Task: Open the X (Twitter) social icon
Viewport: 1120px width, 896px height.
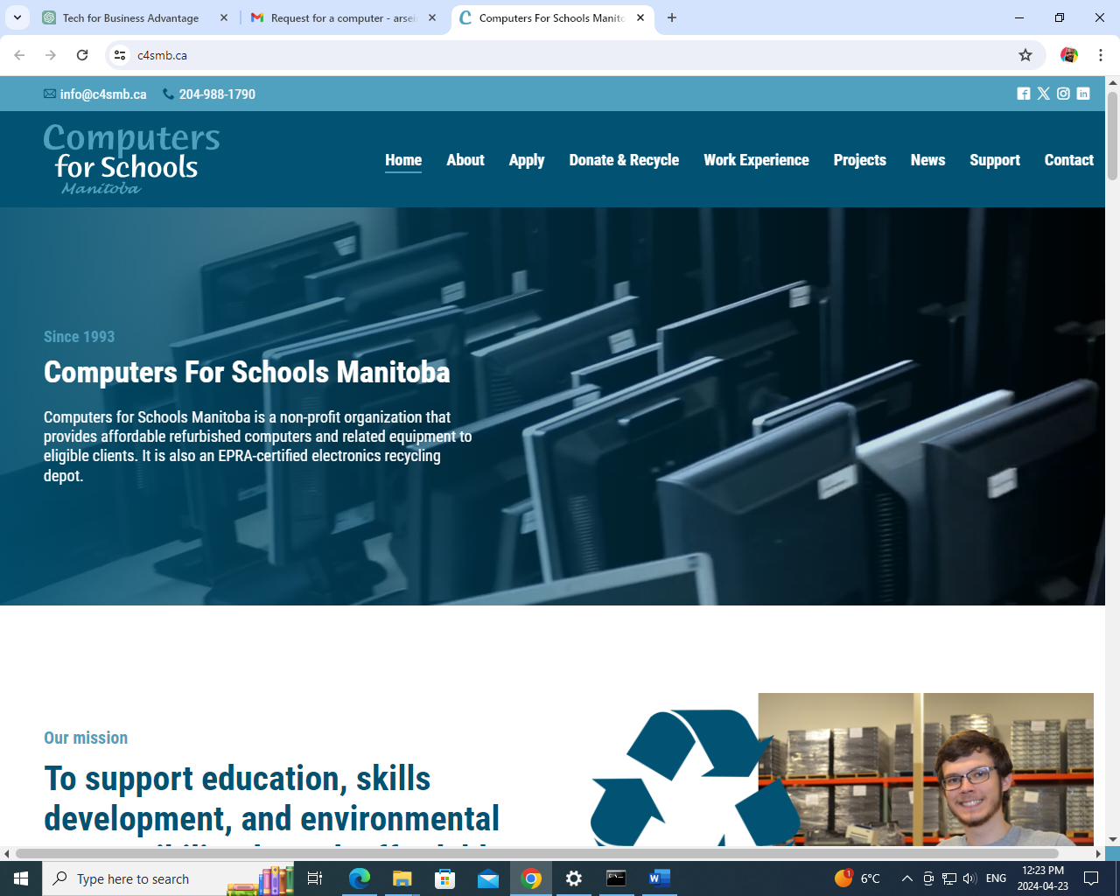Action: pos(1043,94)
